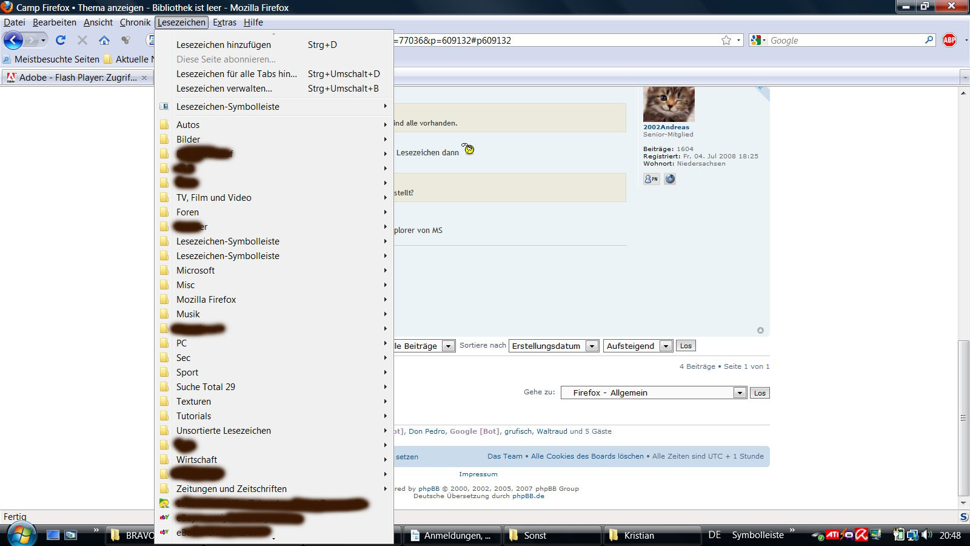970x546 pixels.
Task: Open the Ansicht menu
Action: (x=98, y=22)
